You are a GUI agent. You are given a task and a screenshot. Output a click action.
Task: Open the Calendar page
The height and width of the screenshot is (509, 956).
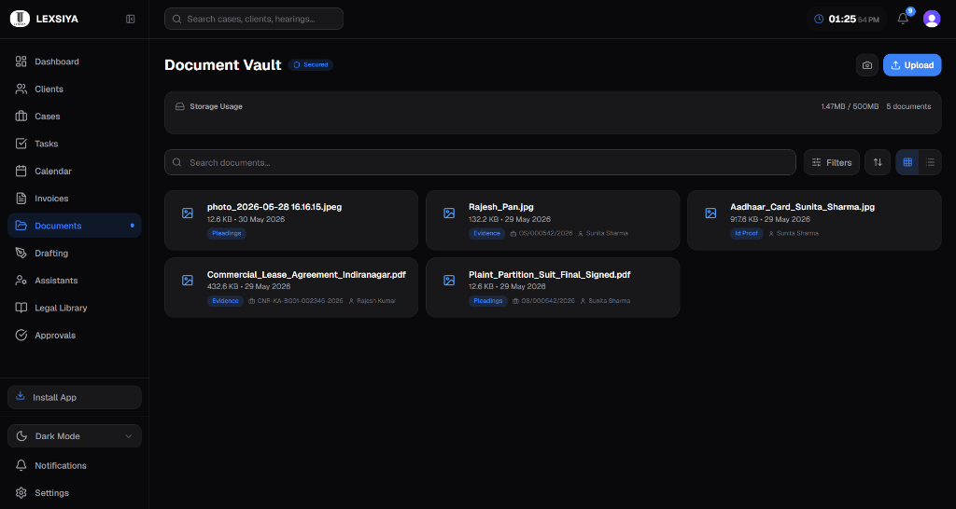[75, 172]
